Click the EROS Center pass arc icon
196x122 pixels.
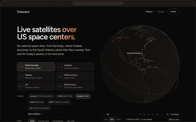60,86
